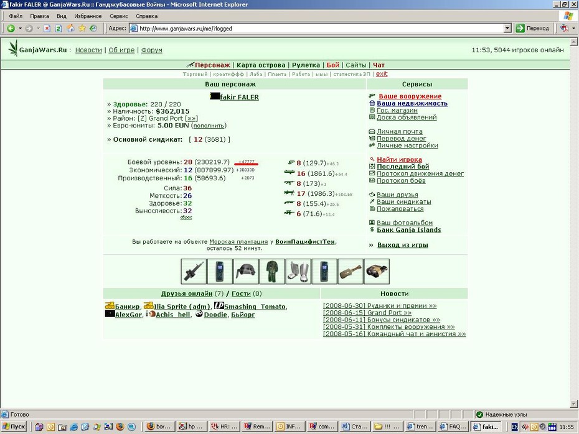Open the binoculars inventory item
This screenshot has width=579, height=434.
click(377, 271)
